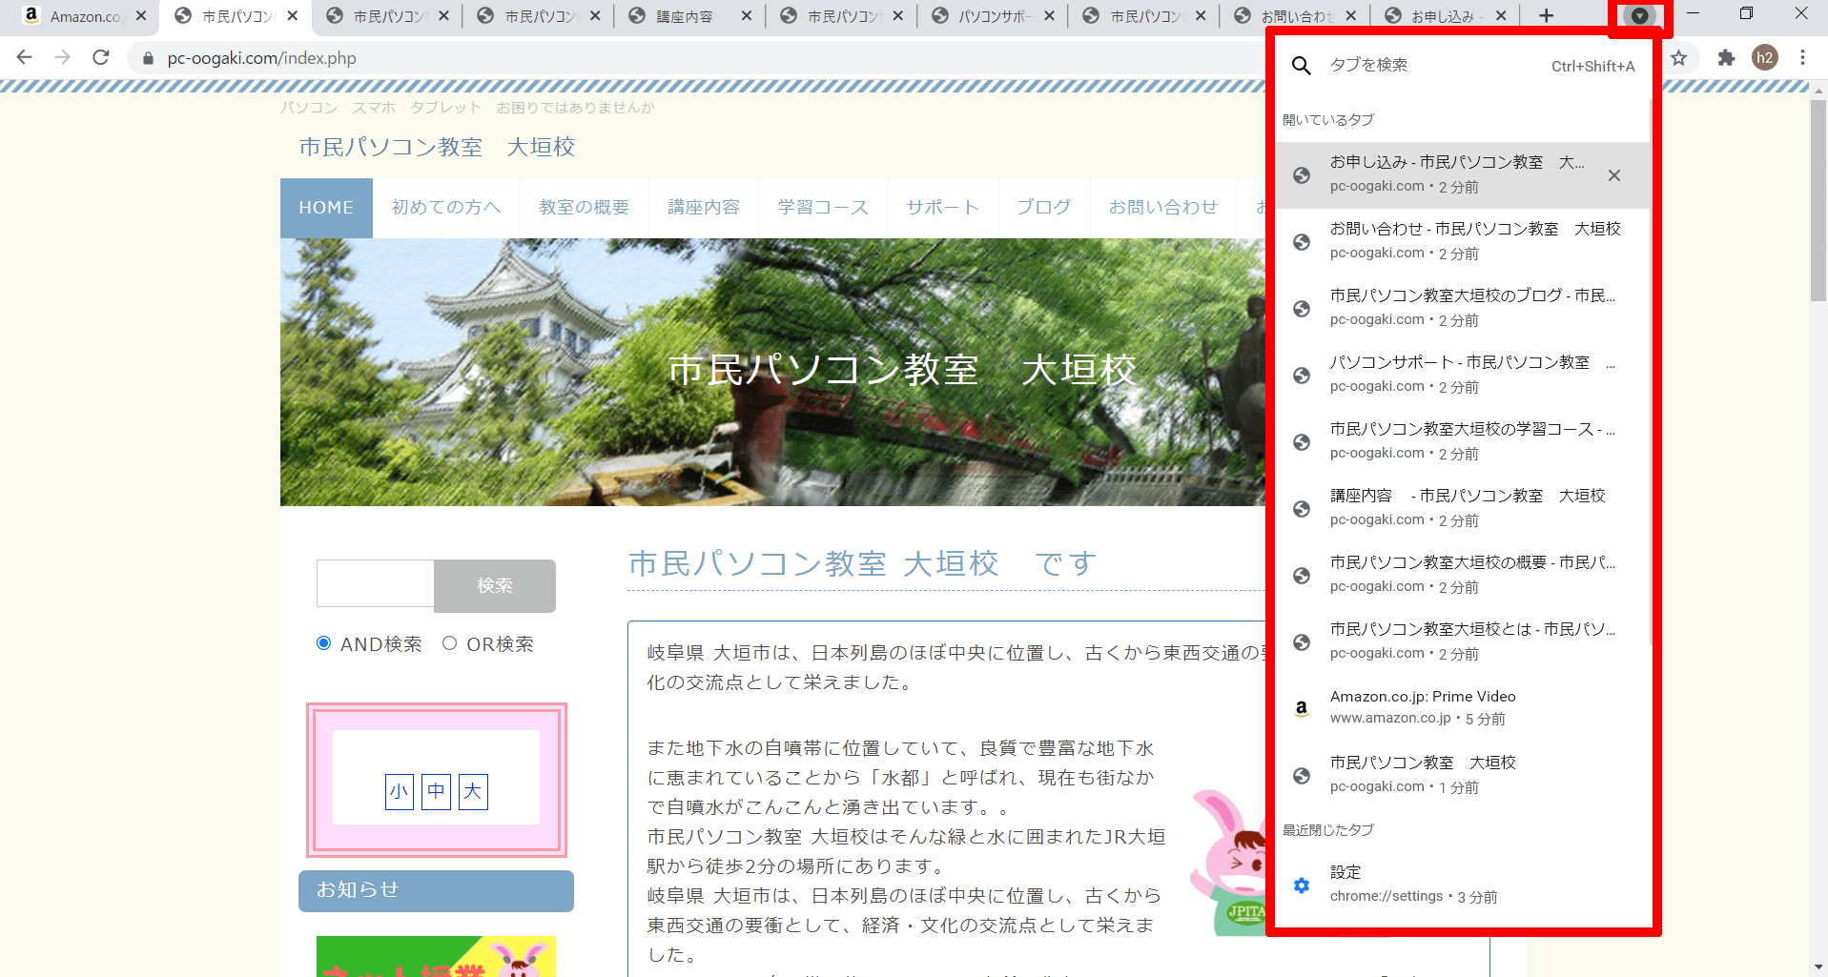Select the AND検索 radio button

tap(324, 643)
